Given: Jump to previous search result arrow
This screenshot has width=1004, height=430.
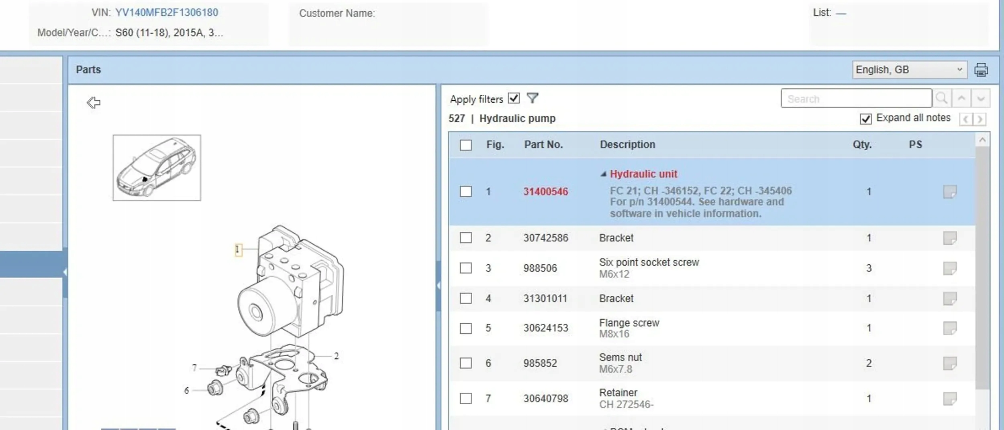Looking at the screenshot, I should coord(961,98).
